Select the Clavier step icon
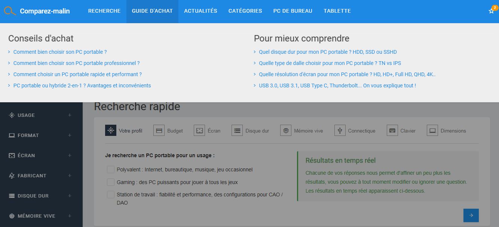The height and width of the screenshot is (227, 499). (x=392, y=130)
